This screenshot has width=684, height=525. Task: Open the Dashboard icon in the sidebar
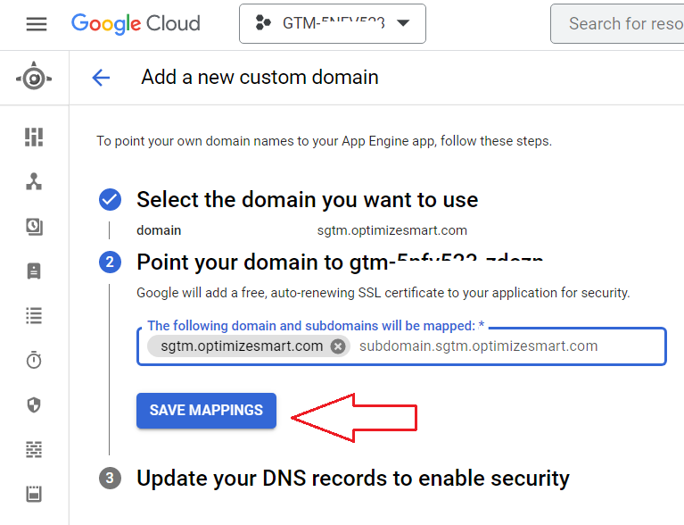(34, 137)
